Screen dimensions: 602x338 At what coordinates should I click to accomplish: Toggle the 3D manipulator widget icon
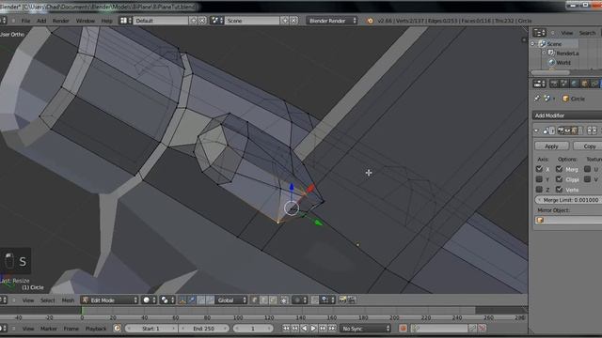[x=182, y=300]
